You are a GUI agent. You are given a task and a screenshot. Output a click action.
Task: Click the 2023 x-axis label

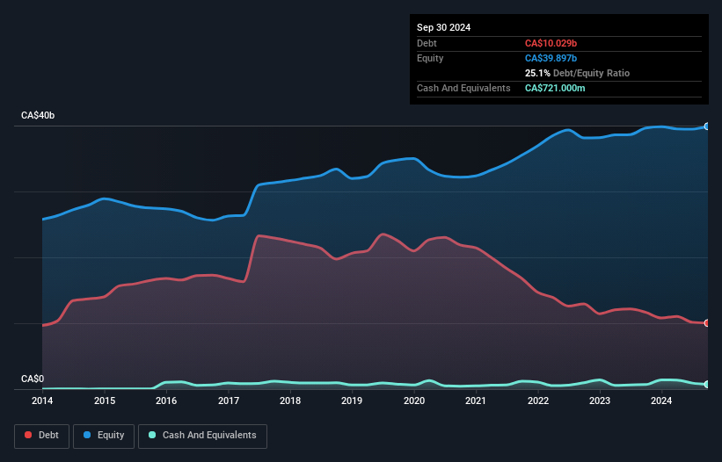(x=600, y=401)
